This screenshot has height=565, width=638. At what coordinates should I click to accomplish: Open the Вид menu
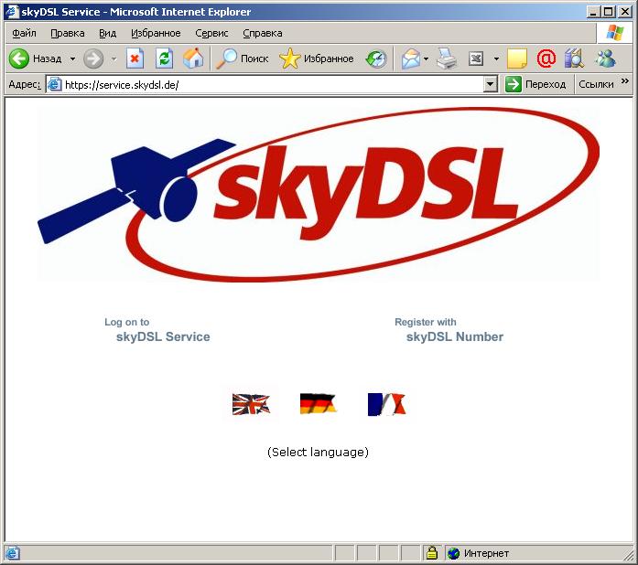coord(107,33)
